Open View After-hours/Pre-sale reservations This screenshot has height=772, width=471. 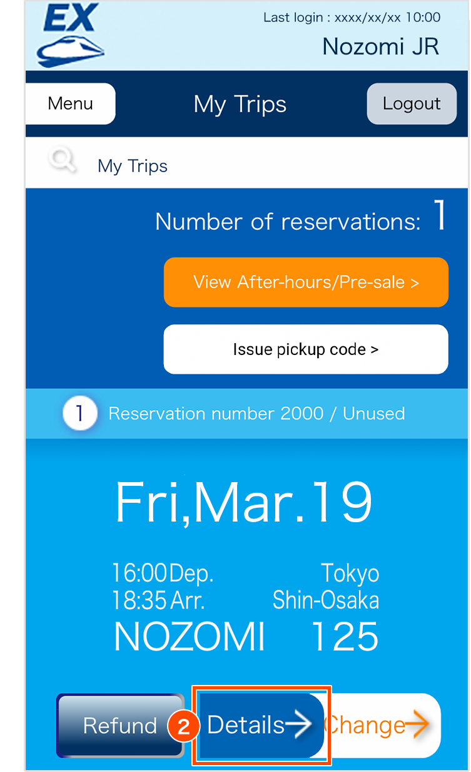pos(306,282)
